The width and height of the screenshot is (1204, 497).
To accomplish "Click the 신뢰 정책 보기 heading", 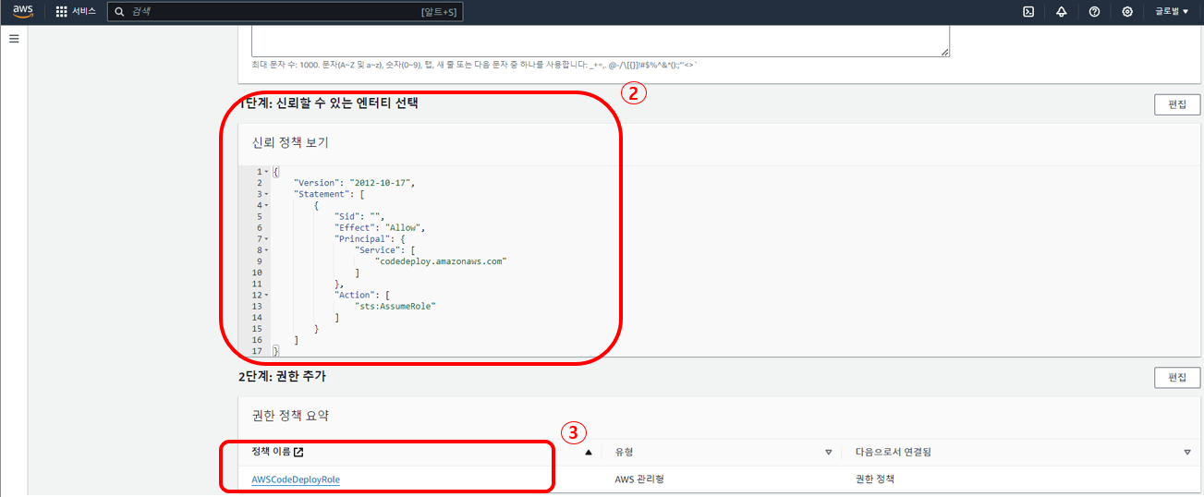I will click(x=290, y=142).
